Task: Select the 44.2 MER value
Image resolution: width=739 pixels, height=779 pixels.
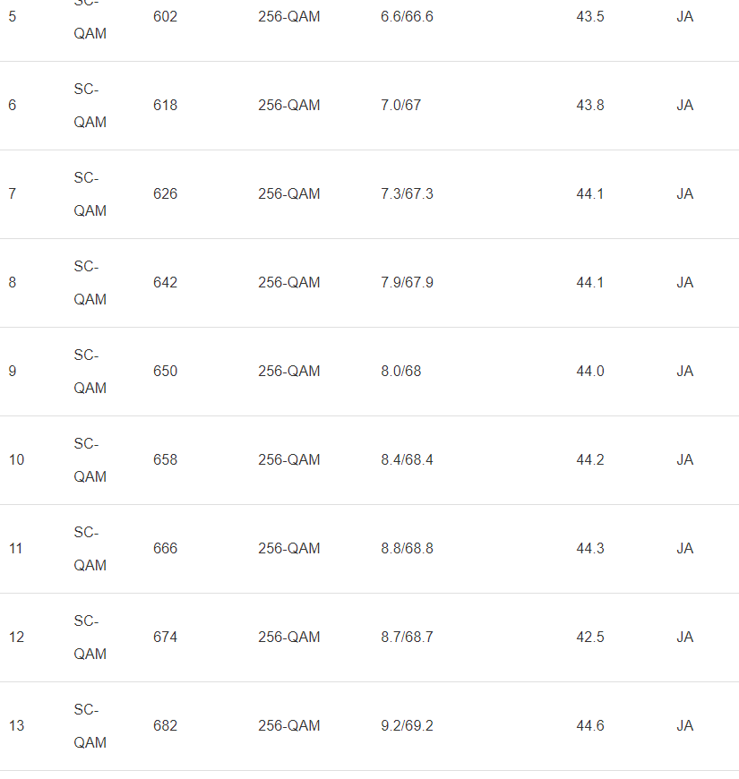Action: pyautogui.click(x=589, y=460)
